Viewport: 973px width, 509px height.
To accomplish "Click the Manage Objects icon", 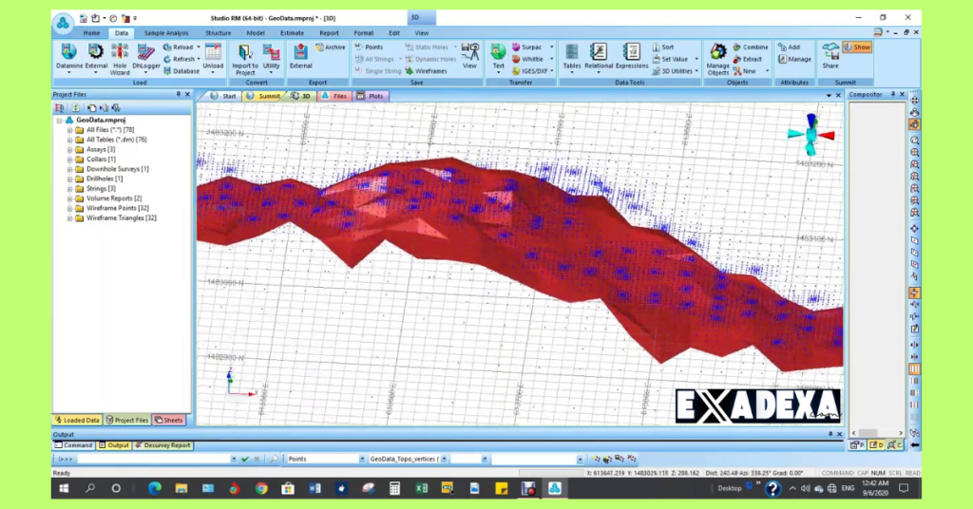I will [718, 56].
